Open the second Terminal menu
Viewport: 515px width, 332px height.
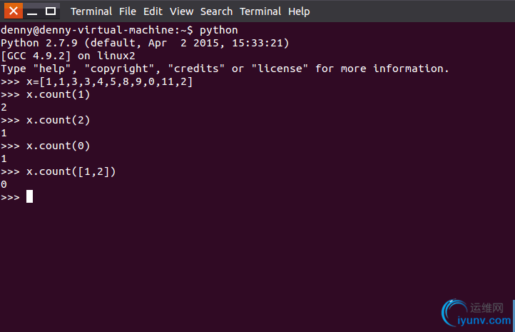[260, 11]
